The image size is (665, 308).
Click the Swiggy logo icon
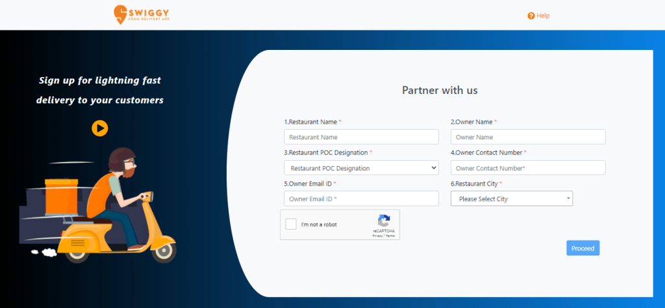(x=120, y=14)
